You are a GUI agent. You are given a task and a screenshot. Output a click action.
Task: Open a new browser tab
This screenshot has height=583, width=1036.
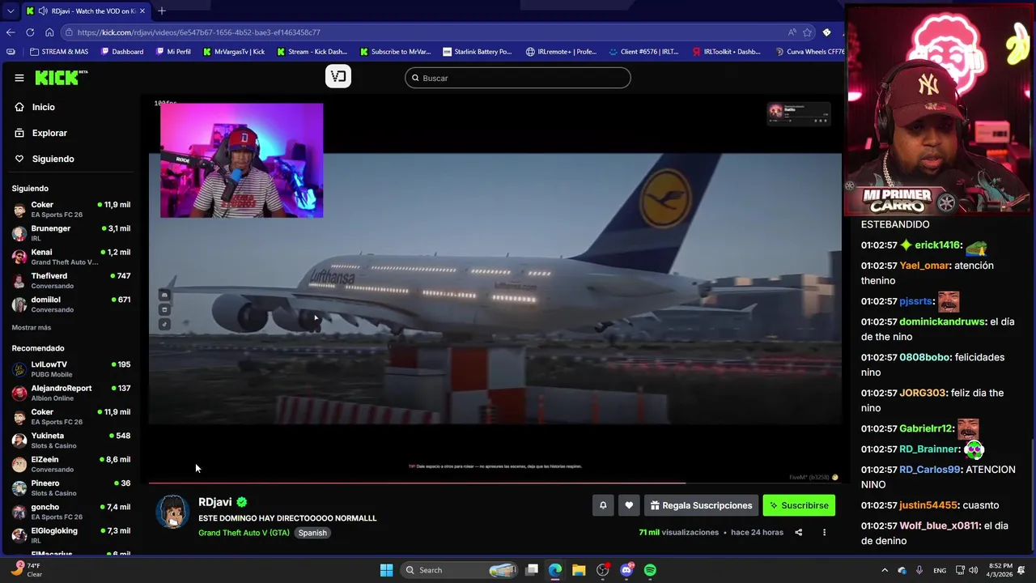coord(162,11)
